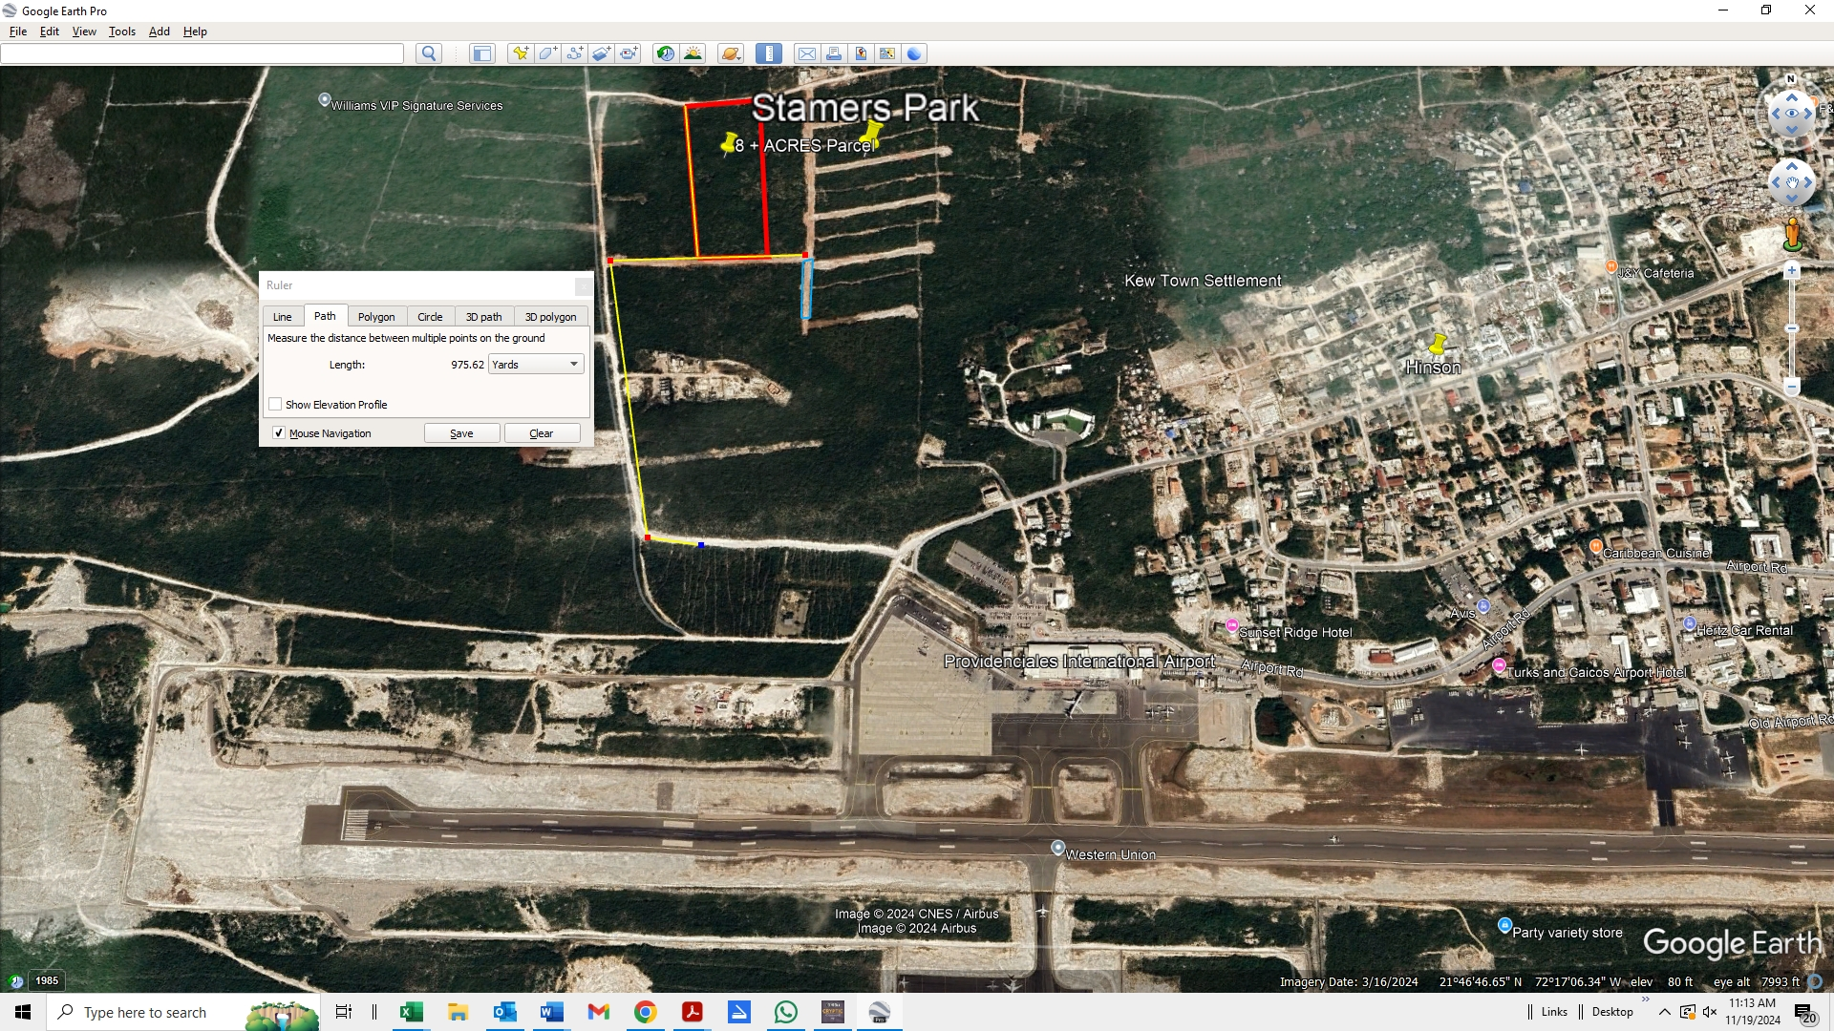The width and height of the screenshot is (1834, 1031).
Task: Open Chrome from taskbar
Action: (646, 1012)
